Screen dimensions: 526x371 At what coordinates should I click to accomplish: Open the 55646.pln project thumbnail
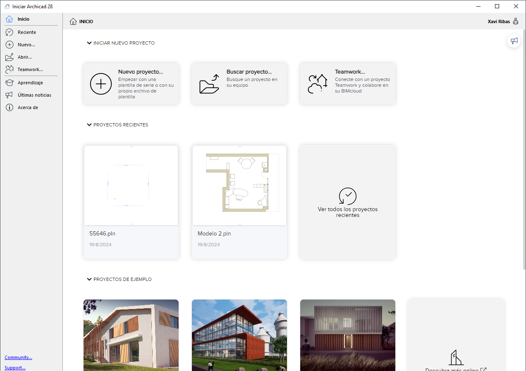[131, 185]
